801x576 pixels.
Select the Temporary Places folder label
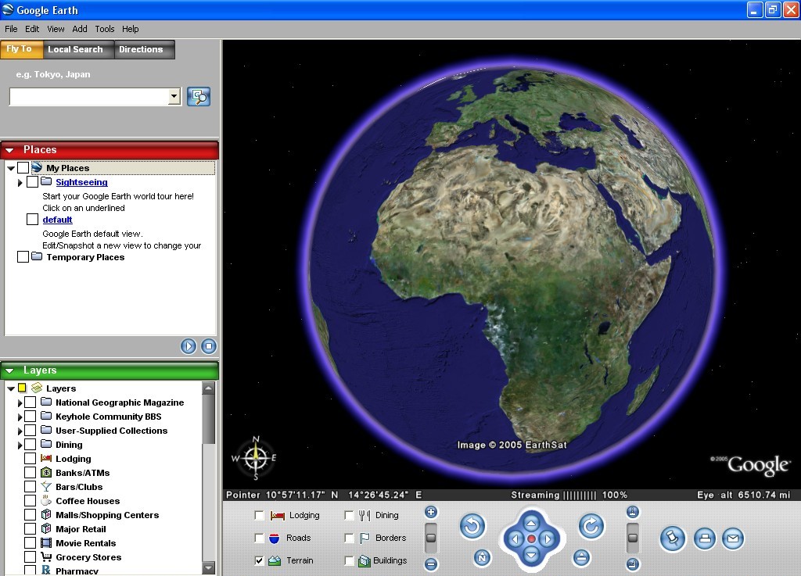(x=85, y=257)
